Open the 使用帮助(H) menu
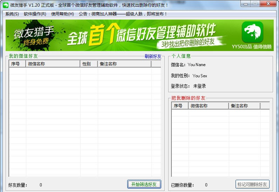279x192 pixels. coord(62,14)
